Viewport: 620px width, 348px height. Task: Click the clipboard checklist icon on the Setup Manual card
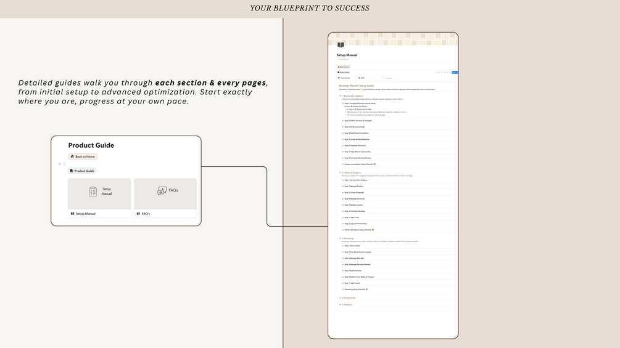(93, 192)
